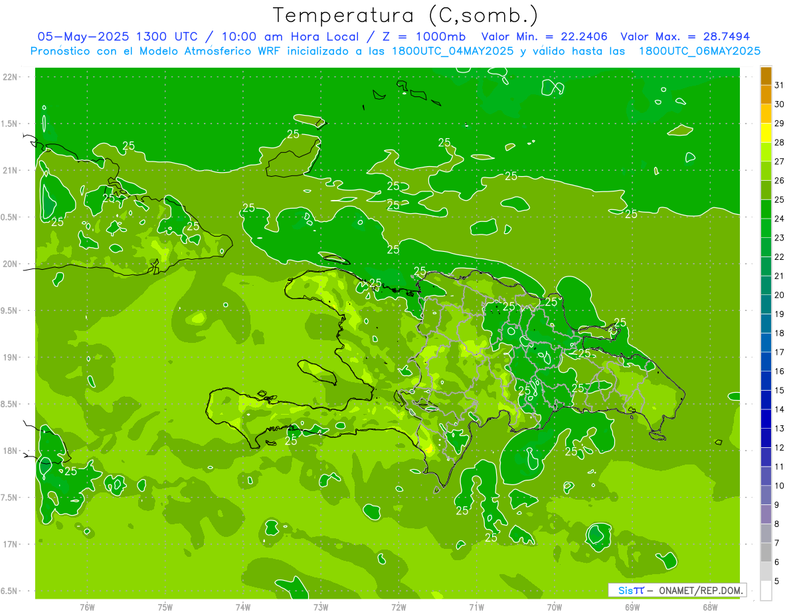The width and height of the screenshot is (797, 616).
Task: Click the colorbar label "15"
Action: click(780, 390)
